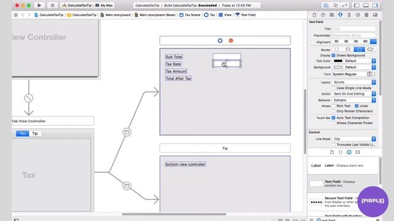Image resolution: width=394 pixels, height=221 pixels.
Task: Click the Tax view controller dock icon
Action: tap(220, 41)
